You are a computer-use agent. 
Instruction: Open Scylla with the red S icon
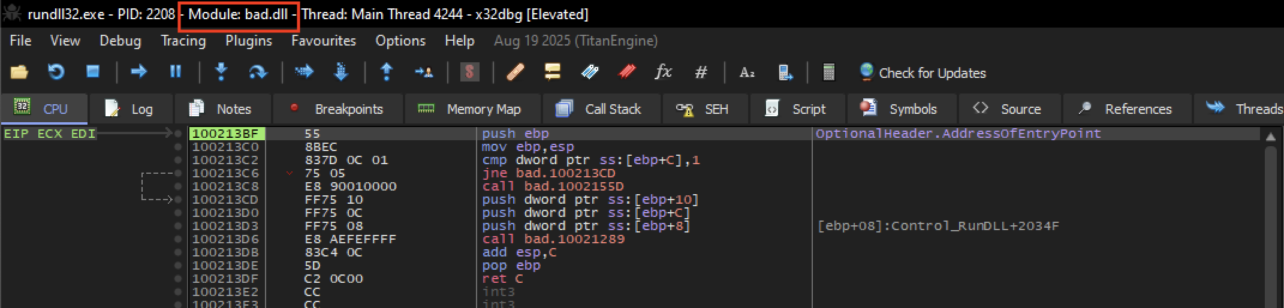point(469,73)
